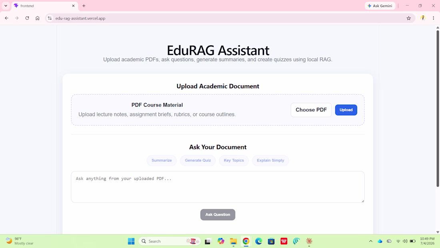
Task: Click the Ask Question button
Action: (218, 214)
